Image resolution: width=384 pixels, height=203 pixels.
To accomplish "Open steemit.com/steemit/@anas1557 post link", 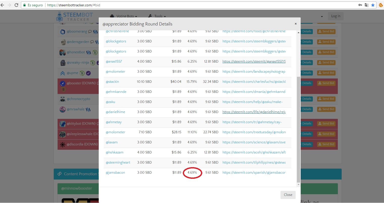I will [254, 61].
